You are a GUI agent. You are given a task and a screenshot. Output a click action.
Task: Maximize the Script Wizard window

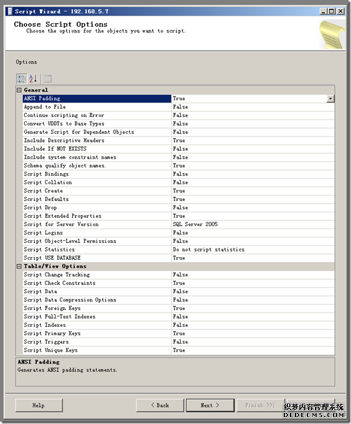click(x=331, y=11)
